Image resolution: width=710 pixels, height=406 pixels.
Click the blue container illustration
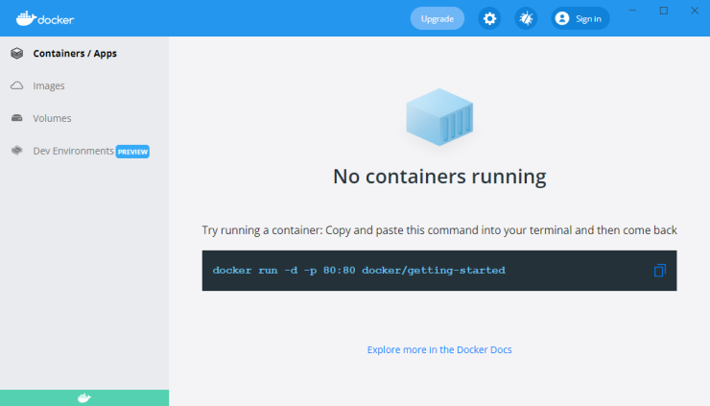pyautogui.click(x=439, y=117)
